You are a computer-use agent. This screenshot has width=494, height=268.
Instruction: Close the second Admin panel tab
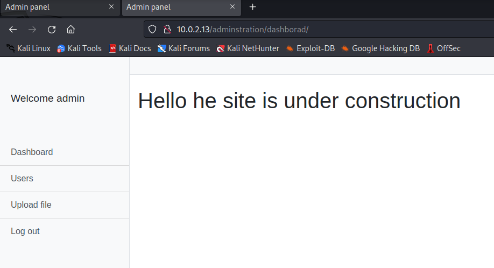click(x=232, y=7)
